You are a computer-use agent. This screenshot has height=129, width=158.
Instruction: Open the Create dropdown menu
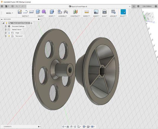coord(41,16)
